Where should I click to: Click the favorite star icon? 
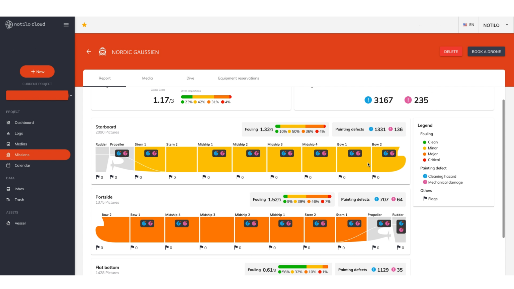[84, 25]
